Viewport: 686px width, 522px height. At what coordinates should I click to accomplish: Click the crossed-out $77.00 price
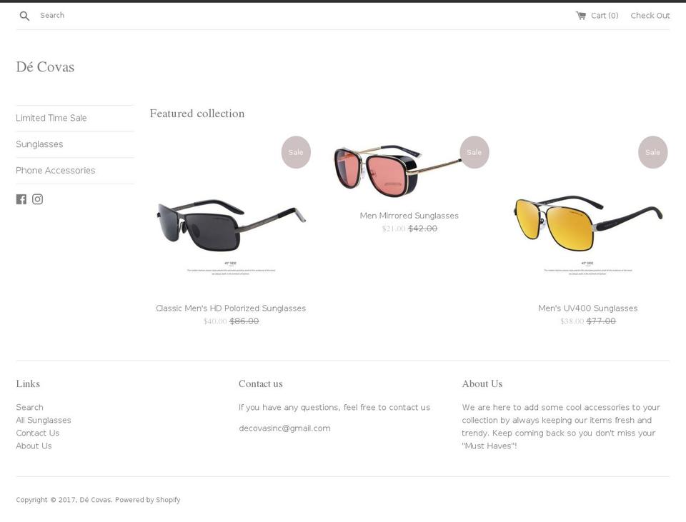coord(601,321)
